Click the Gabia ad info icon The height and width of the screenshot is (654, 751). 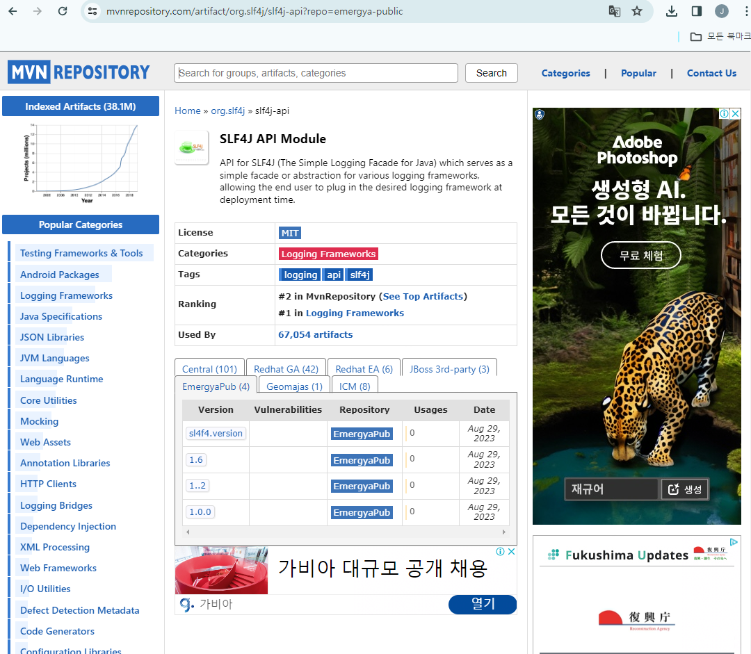pos(501,552)
